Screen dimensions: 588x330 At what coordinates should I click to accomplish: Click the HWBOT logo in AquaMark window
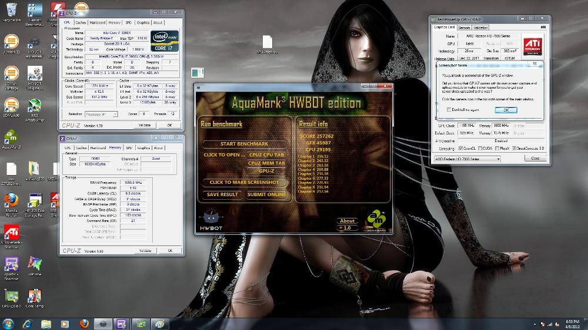211,220
